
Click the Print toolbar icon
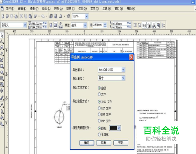(16, 16)
